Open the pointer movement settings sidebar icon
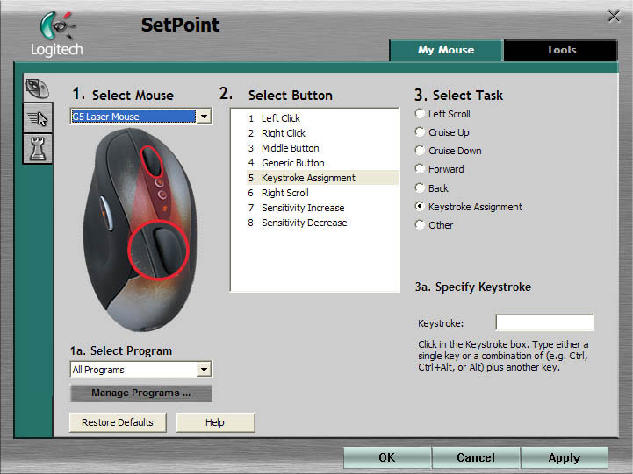This screenshot has height=474, width=633. click(x=38, y=118)
